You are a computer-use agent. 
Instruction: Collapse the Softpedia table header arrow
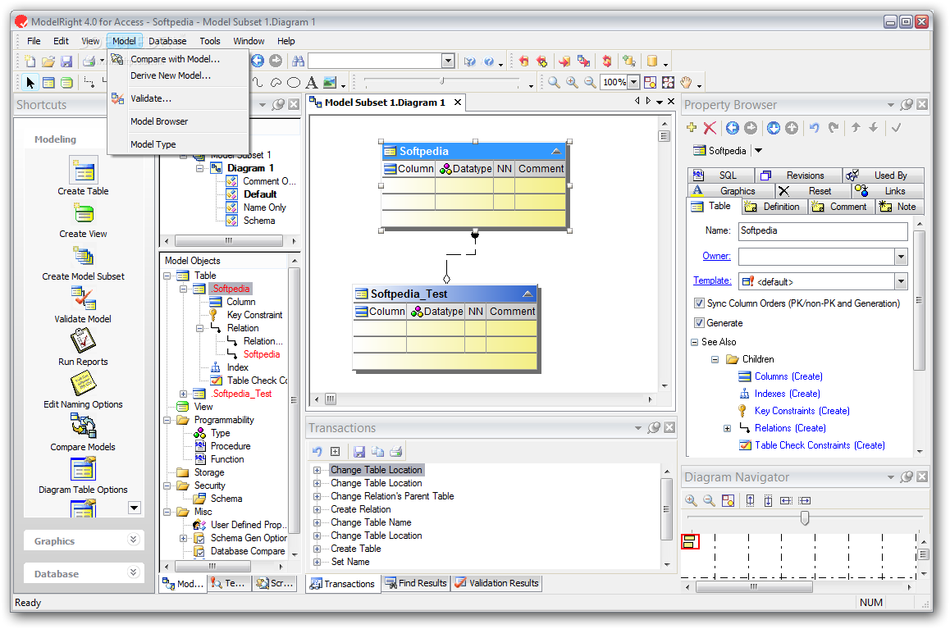[x=556, y=152]
